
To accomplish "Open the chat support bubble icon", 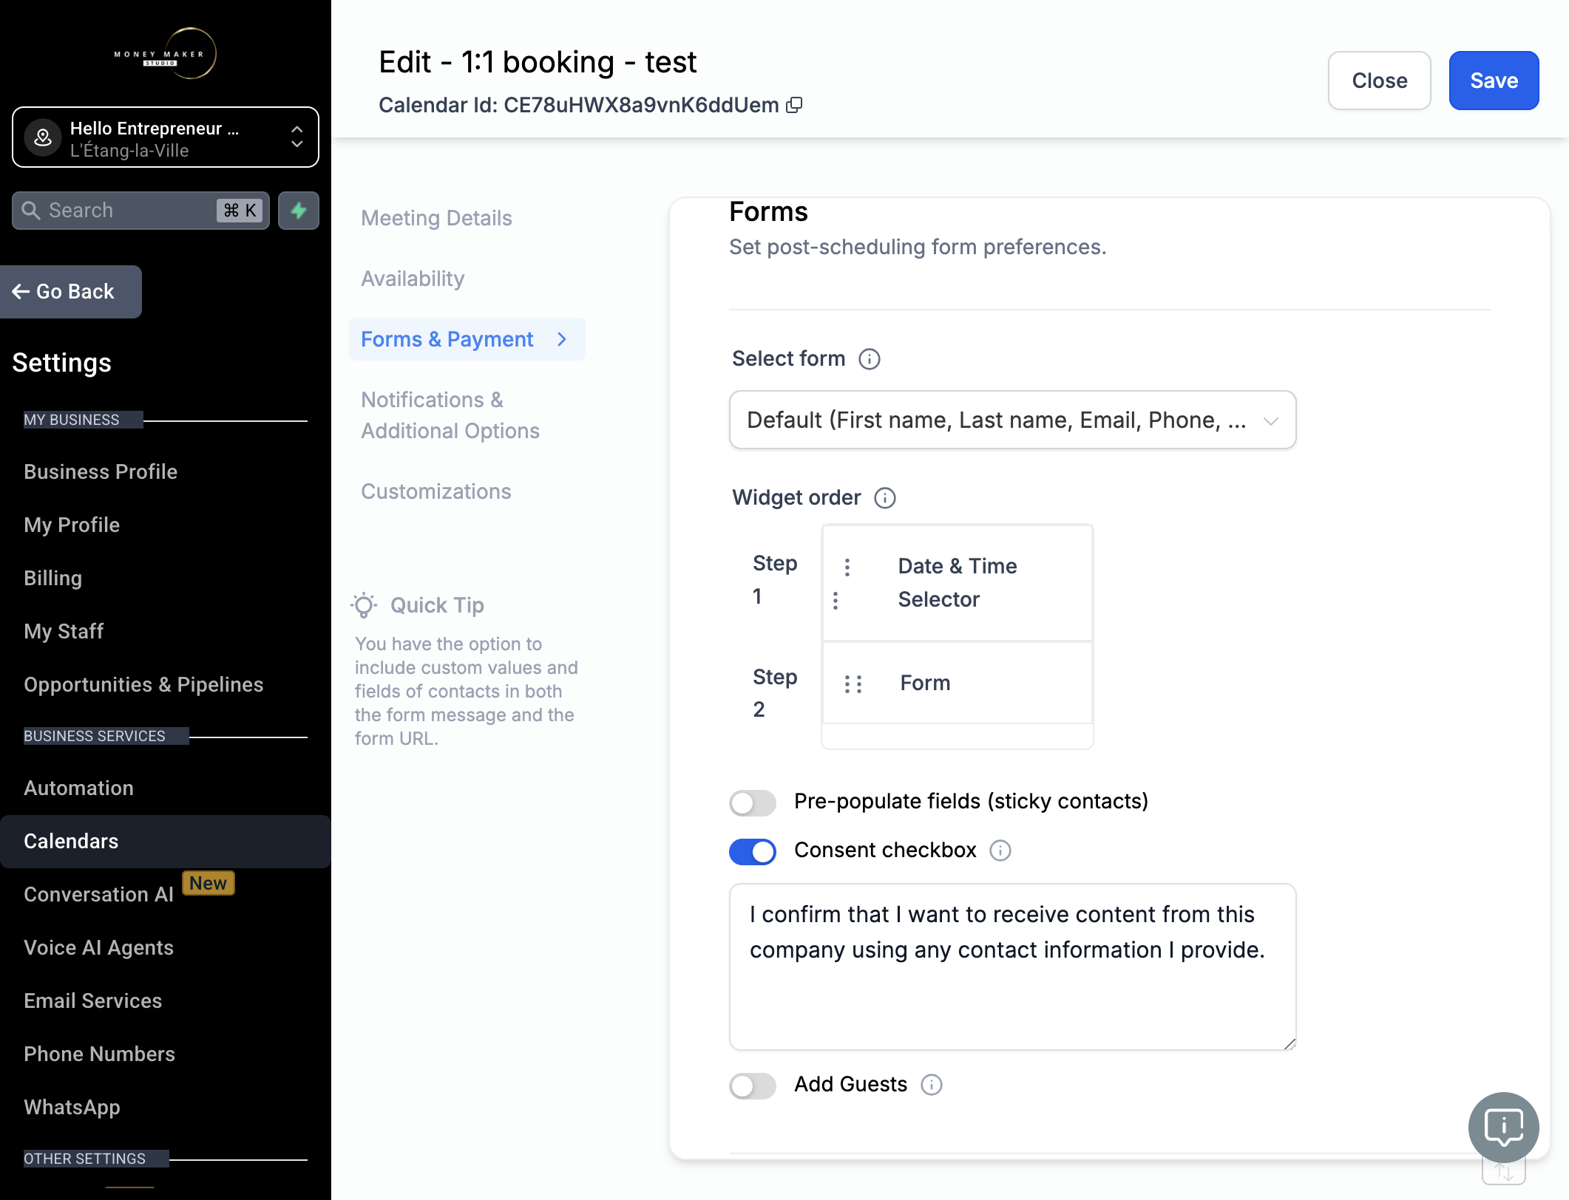I will pos(1503,1127).
